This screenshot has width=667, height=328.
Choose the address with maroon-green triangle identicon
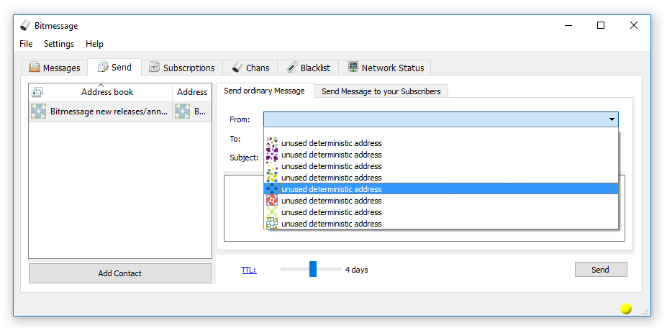pyautogui.click(x=440, y=143)
